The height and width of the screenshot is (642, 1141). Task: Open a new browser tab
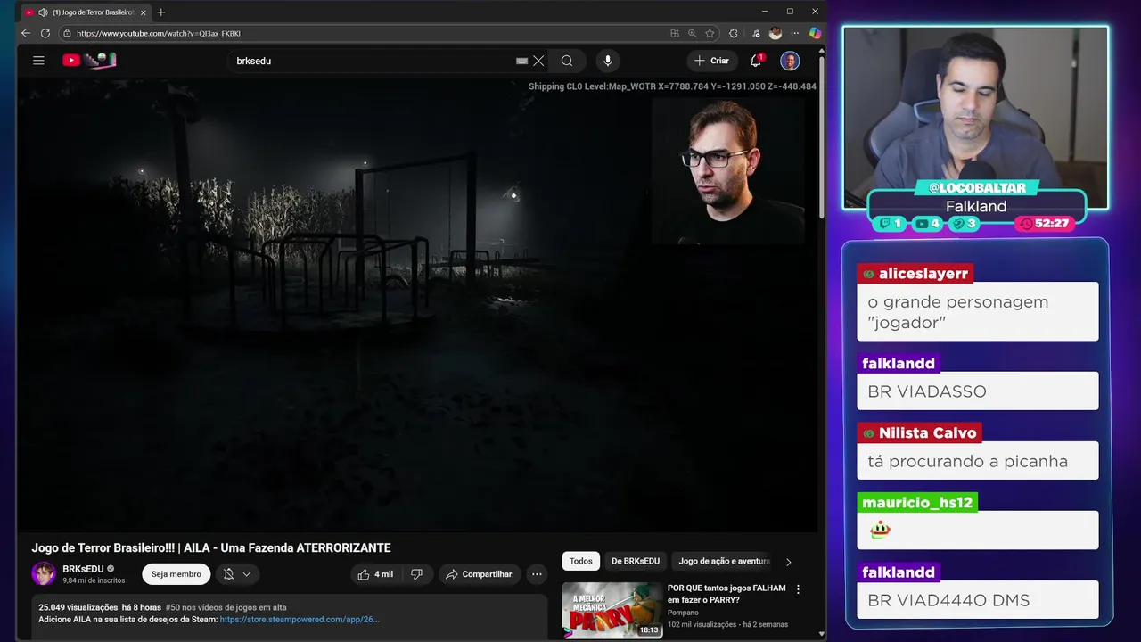pos(161,12)
